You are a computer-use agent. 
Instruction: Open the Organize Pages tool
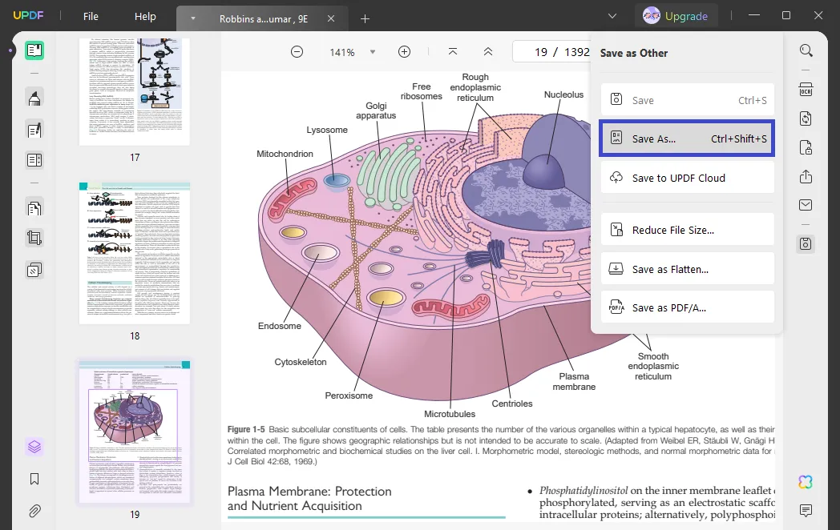(34, 207)
